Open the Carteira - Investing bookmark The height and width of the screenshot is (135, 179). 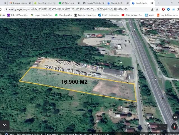(85, 15)
